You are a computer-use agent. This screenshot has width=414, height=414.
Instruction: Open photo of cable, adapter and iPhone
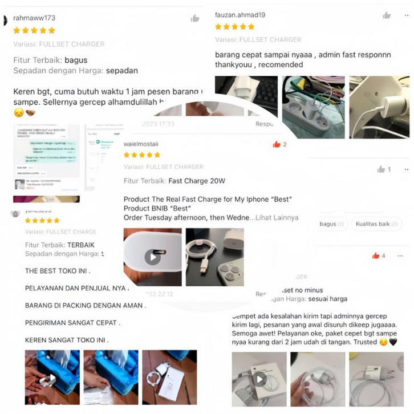click(214, 257)
